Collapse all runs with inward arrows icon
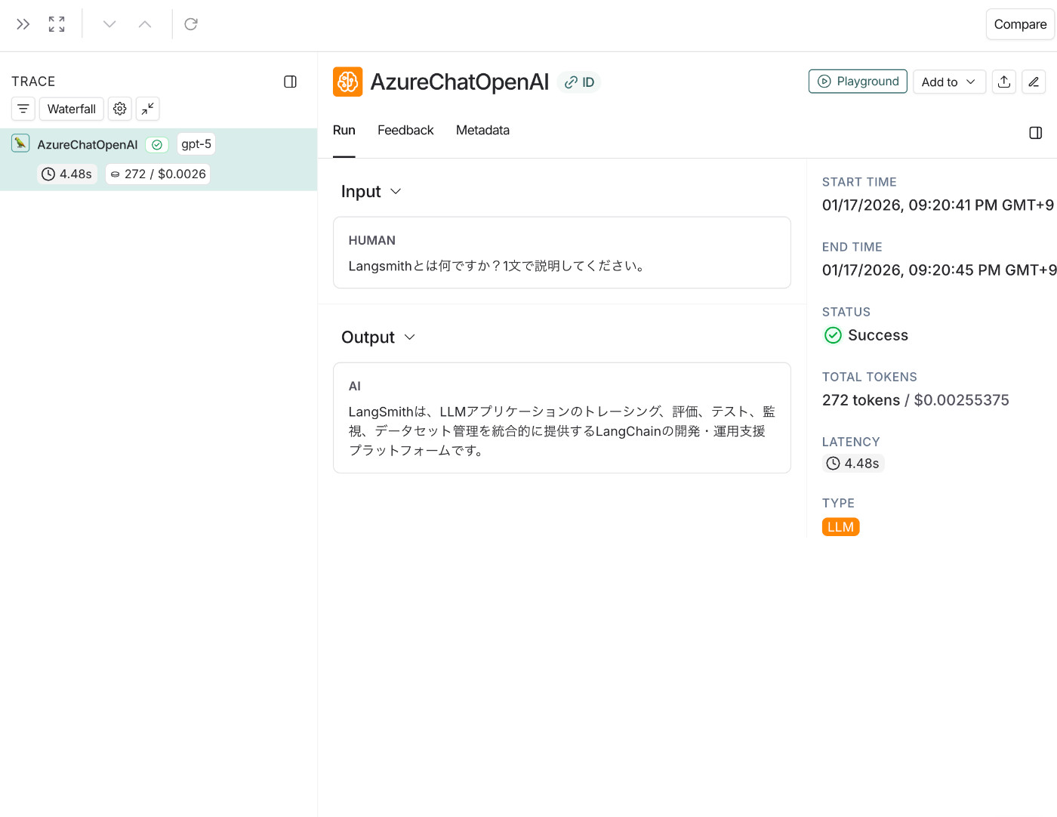The height and width of the screenshot is (817, 1057). (148, 109)
